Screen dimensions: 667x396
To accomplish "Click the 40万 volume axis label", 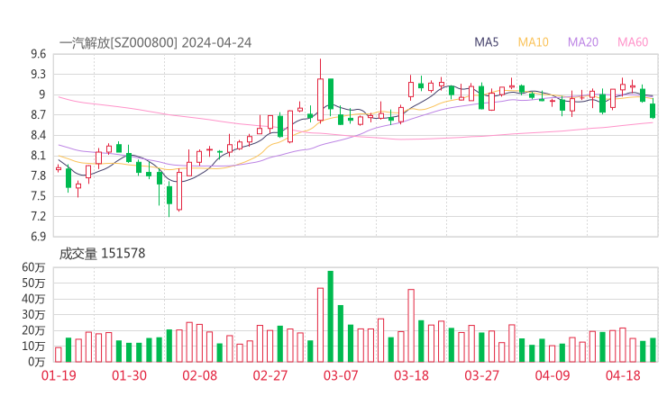I will (x=33, y=299).
